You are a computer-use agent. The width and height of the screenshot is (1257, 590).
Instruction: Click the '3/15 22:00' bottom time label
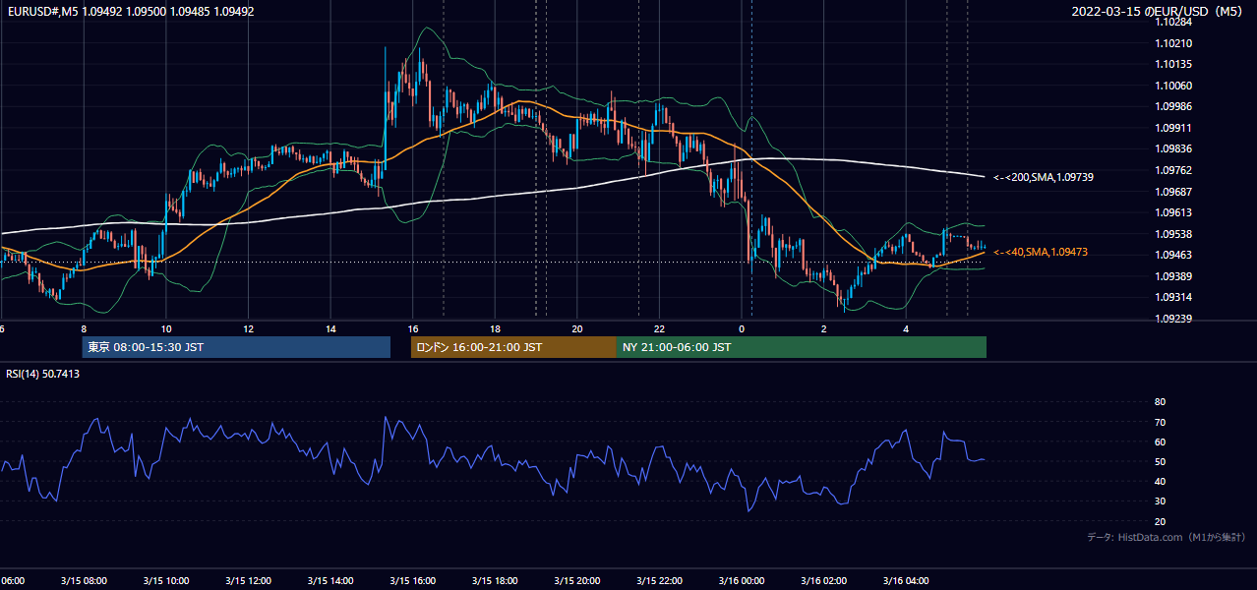(660, 581)
